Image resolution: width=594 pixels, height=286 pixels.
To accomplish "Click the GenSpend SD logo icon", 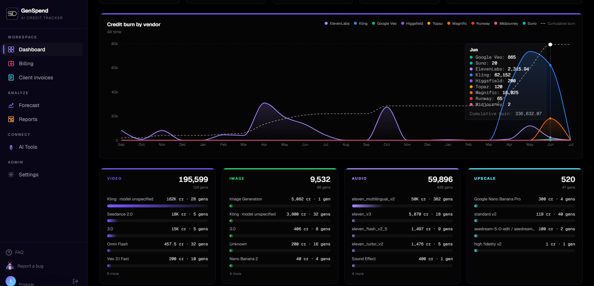I will pyautogui.click(x=12, y=14).
